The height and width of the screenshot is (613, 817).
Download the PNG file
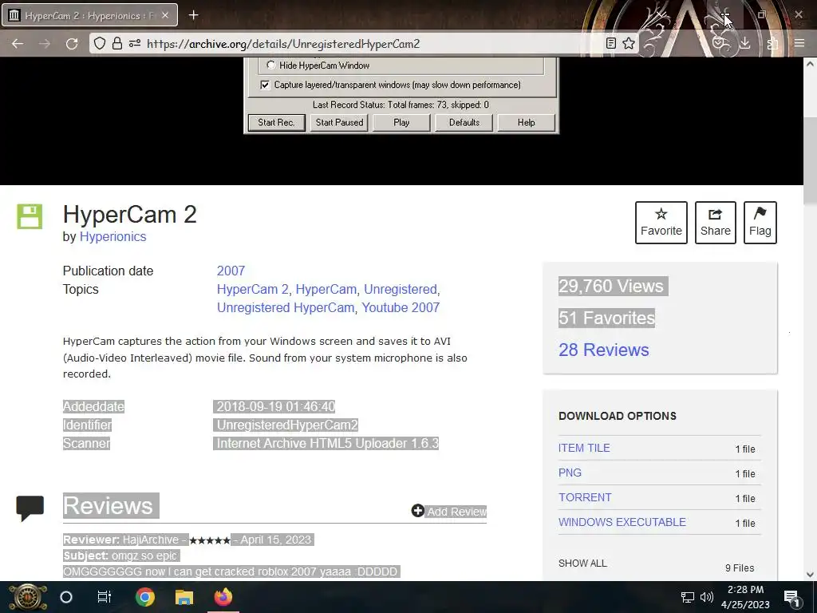tap(570, 473)
